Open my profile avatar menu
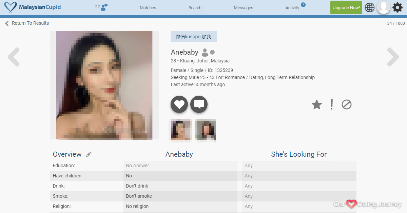This screenshot has width=407, height=213. tap(384, 7)
